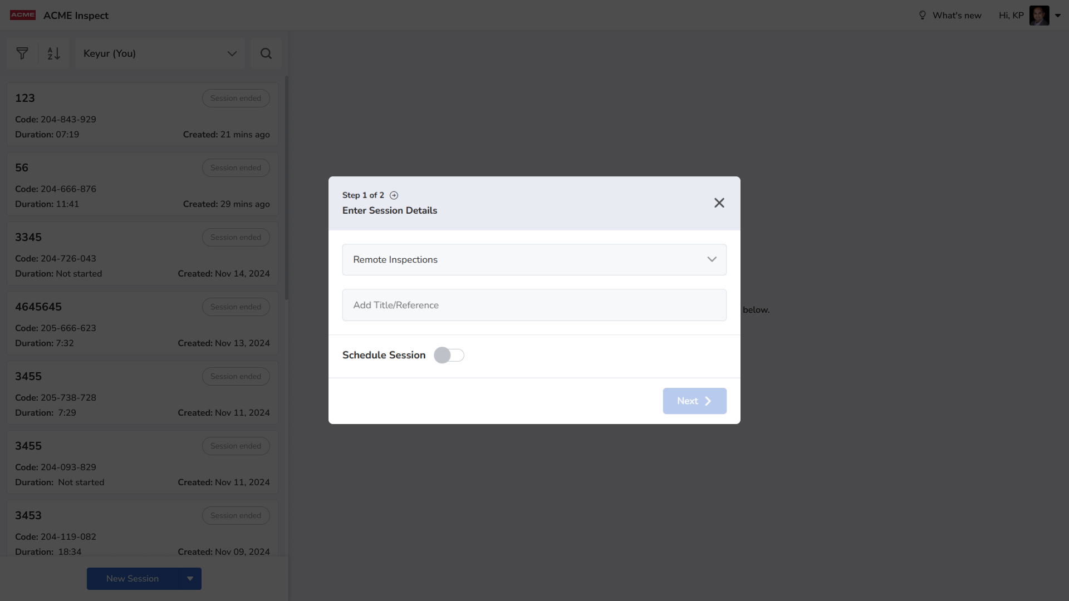Click the Next button
The width and height of the screenshot is (1069, 601).
tap(694, 401)
